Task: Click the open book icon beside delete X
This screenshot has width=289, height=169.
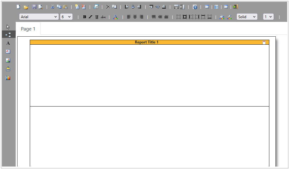Action: [x=115, y=7]
